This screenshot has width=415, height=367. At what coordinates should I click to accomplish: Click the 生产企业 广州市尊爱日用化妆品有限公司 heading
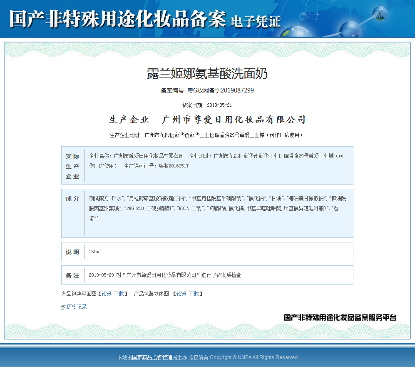click(207, 120)
